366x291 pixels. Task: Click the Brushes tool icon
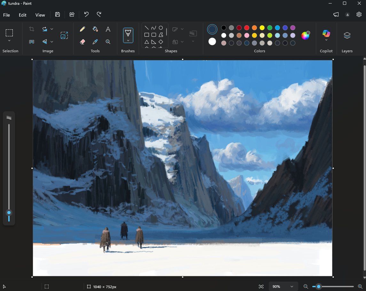128,33
